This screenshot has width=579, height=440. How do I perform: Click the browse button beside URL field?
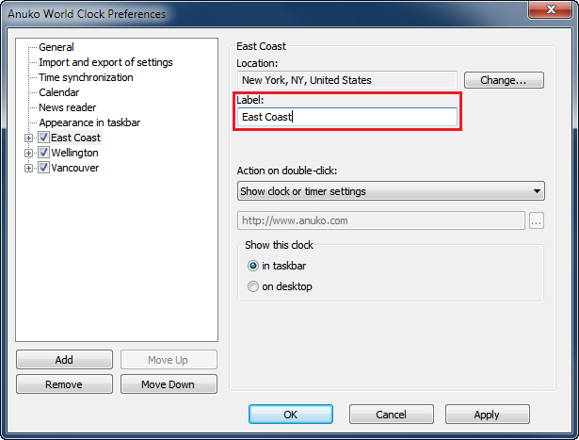coord(537,221)
